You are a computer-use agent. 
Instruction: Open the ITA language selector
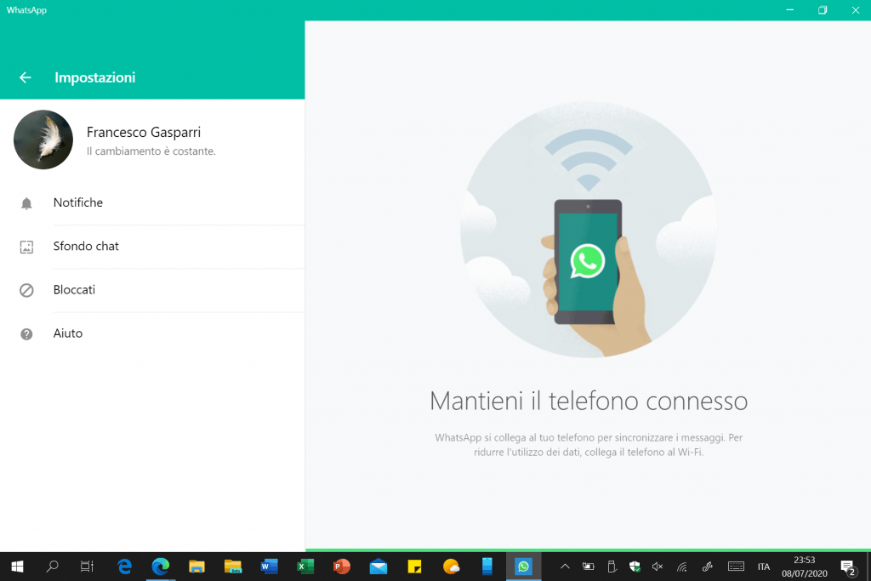[x=764, y=567]
